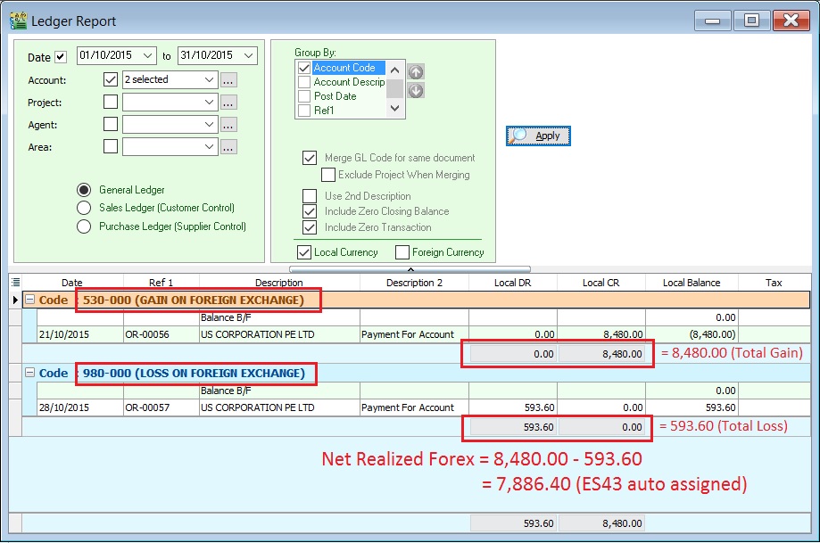Click the grid corner selector icon
Screen dimensions: 820x543
point(15,283)
